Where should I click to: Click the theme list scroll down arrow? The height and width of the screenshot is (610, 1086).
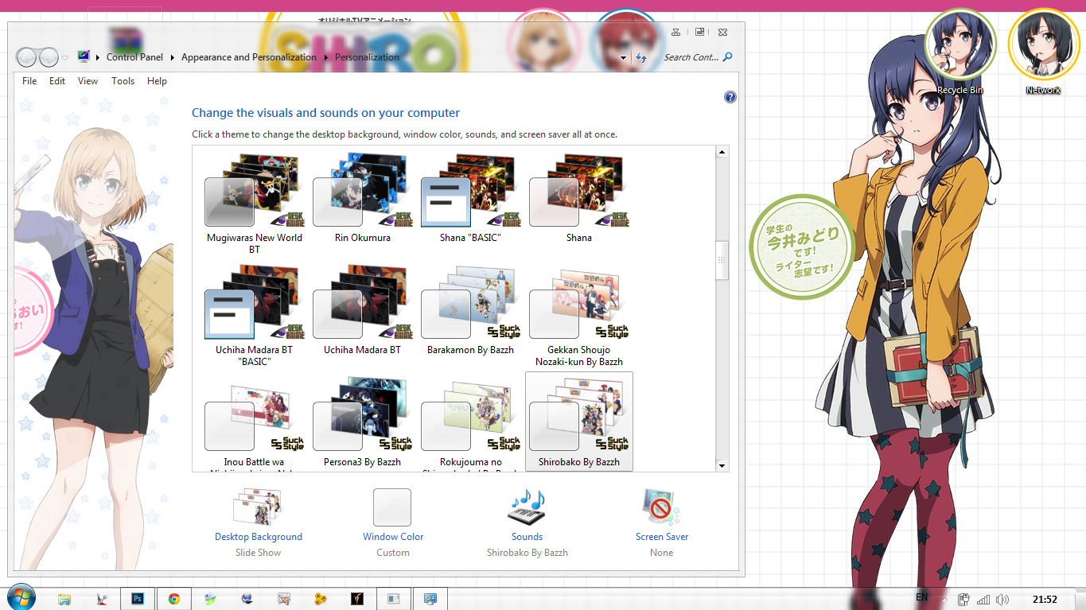pos(722,465)
